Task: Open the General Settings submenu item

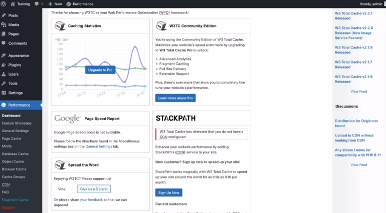Action: [x=15, y=130]
